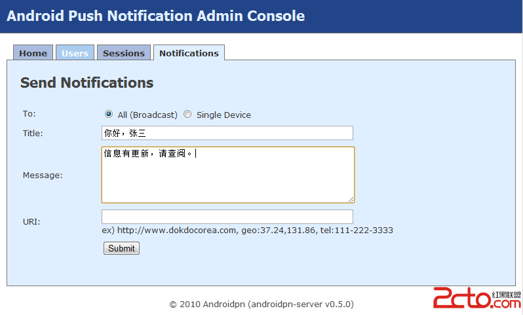Click the Send Notifications heading

pyautogui.click(x=87, y=83)
